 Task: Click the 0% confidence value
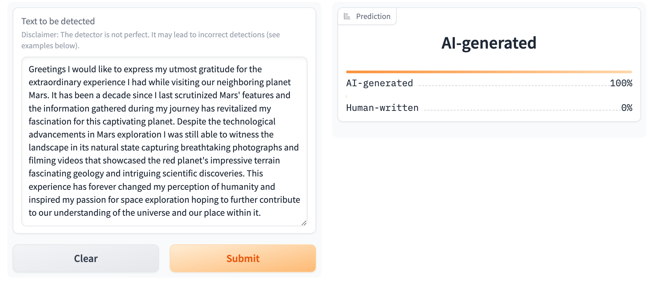(x=627, y=108)
